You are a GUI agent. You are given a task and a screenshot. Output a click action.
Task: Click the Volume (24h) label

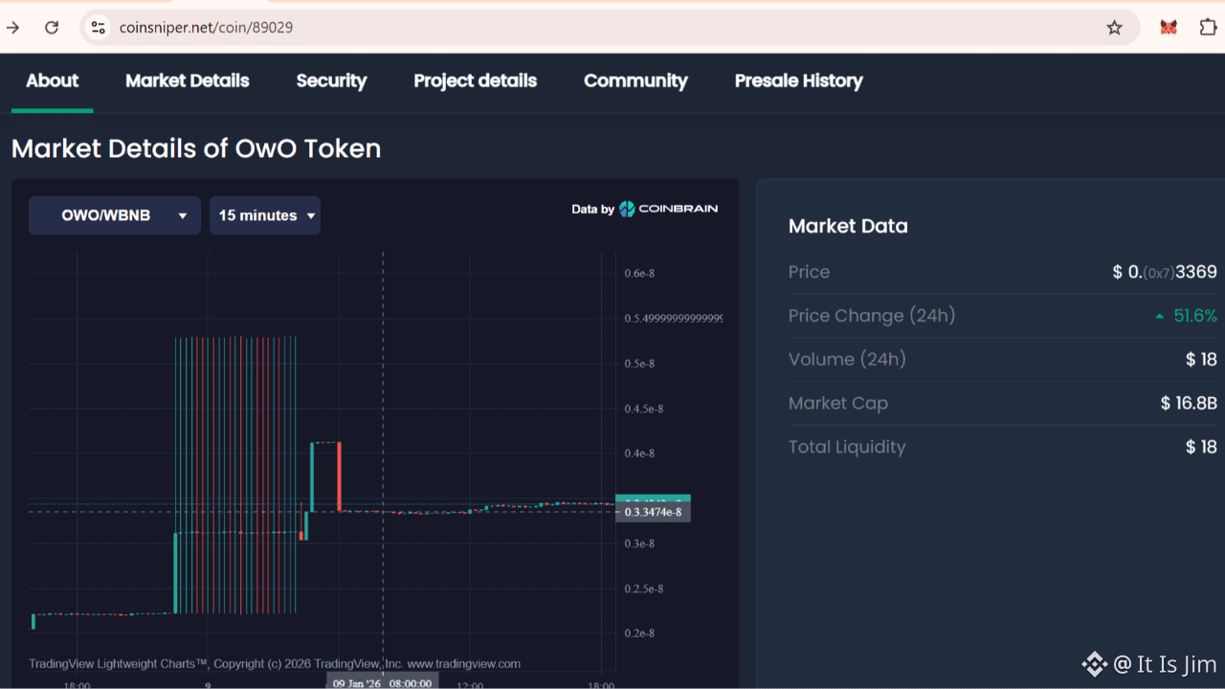point(847,360)
